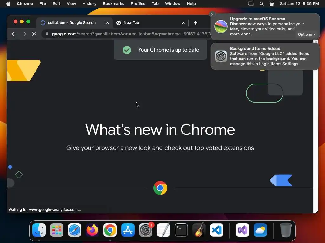Click the page subtitle about top voted extensions
325x243 pixels.
pos(160,148)
